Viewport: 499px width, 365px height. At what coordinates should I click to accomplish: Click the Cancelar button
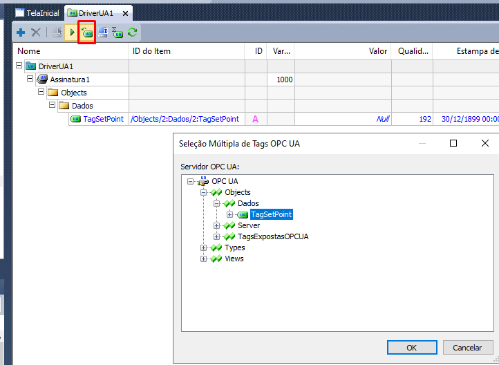pos(467,348)
